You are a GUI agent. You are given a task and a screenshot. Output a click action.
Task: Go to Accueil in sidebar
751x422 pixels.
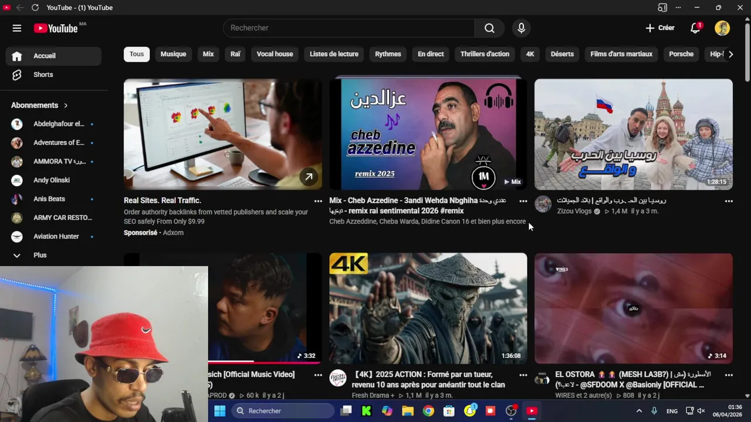(53, 56)
